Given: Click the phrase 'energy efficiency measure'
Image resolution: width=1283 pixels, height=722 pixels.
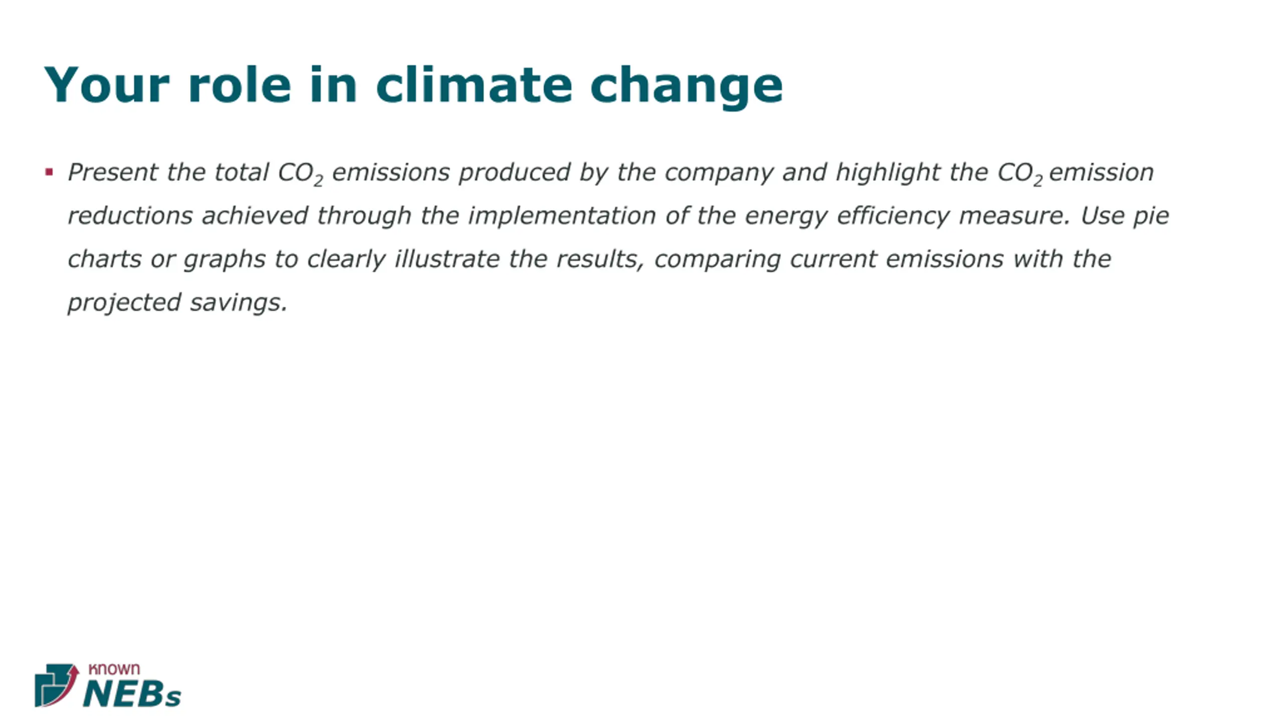Looking at the screenshot, I should (x=907, y=217).
